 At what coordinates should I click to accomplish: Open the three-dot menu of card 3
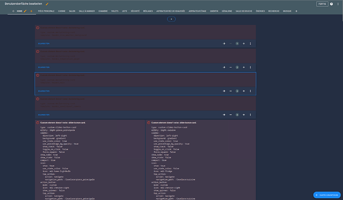tap(250, 91)
